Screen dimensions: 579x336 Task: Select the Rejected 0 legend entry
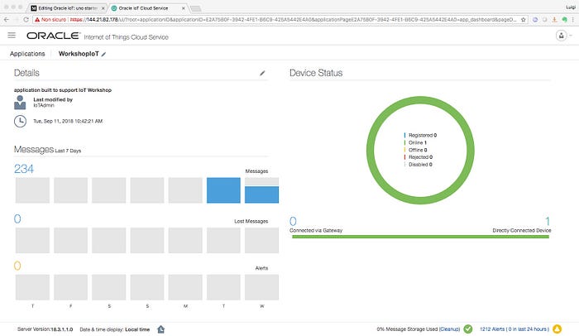coord(420,157)
